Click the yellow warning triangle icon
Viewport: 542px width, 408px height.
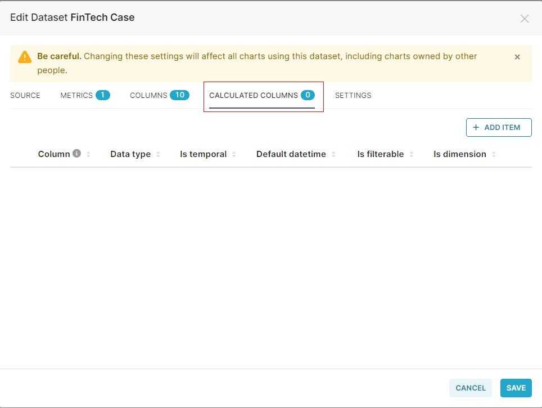[25, 57]
